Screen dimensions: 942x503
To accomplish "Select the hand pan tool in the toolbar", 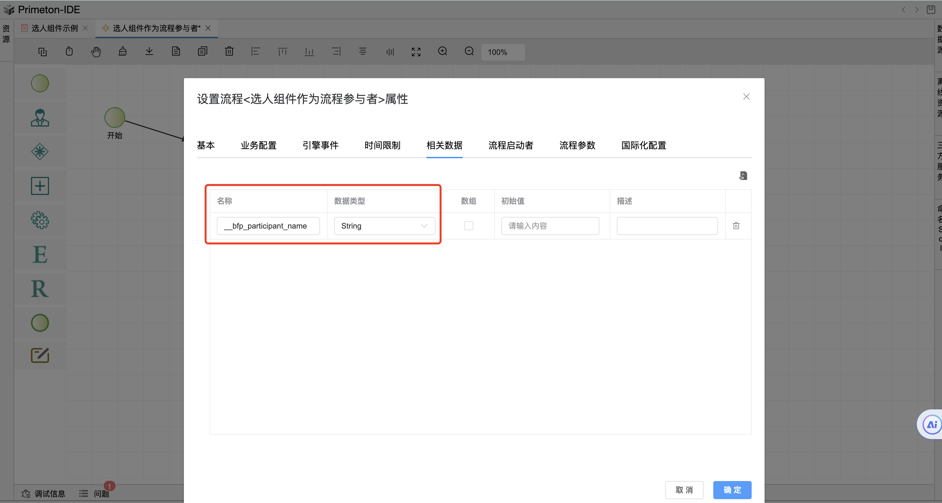I will click(x=96, y=52).
